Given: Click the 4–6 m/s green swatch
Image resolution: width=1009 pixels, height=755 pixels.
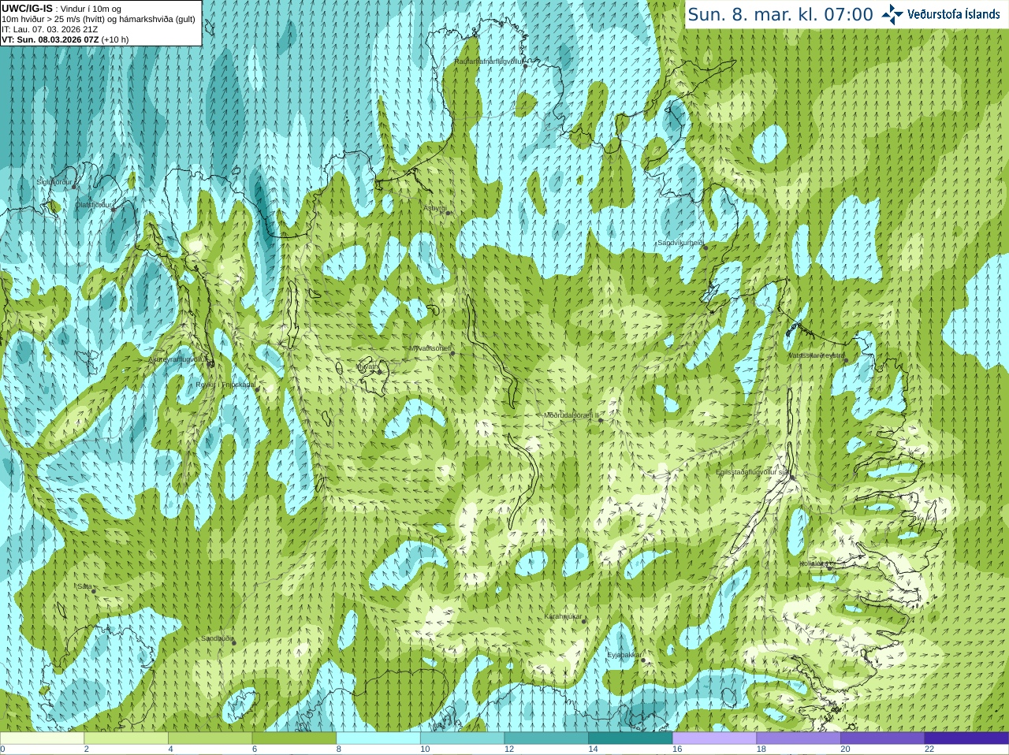Looking at the screenshot, I should [210, 738].
